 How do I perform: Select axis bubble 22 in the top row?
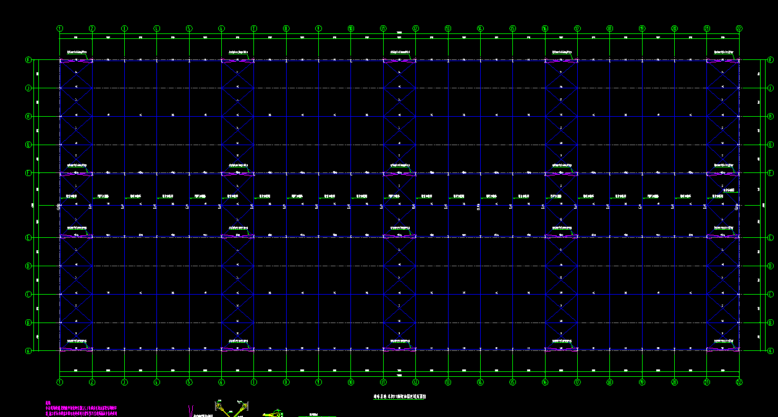pyautogui.click(x=739, y=28)
